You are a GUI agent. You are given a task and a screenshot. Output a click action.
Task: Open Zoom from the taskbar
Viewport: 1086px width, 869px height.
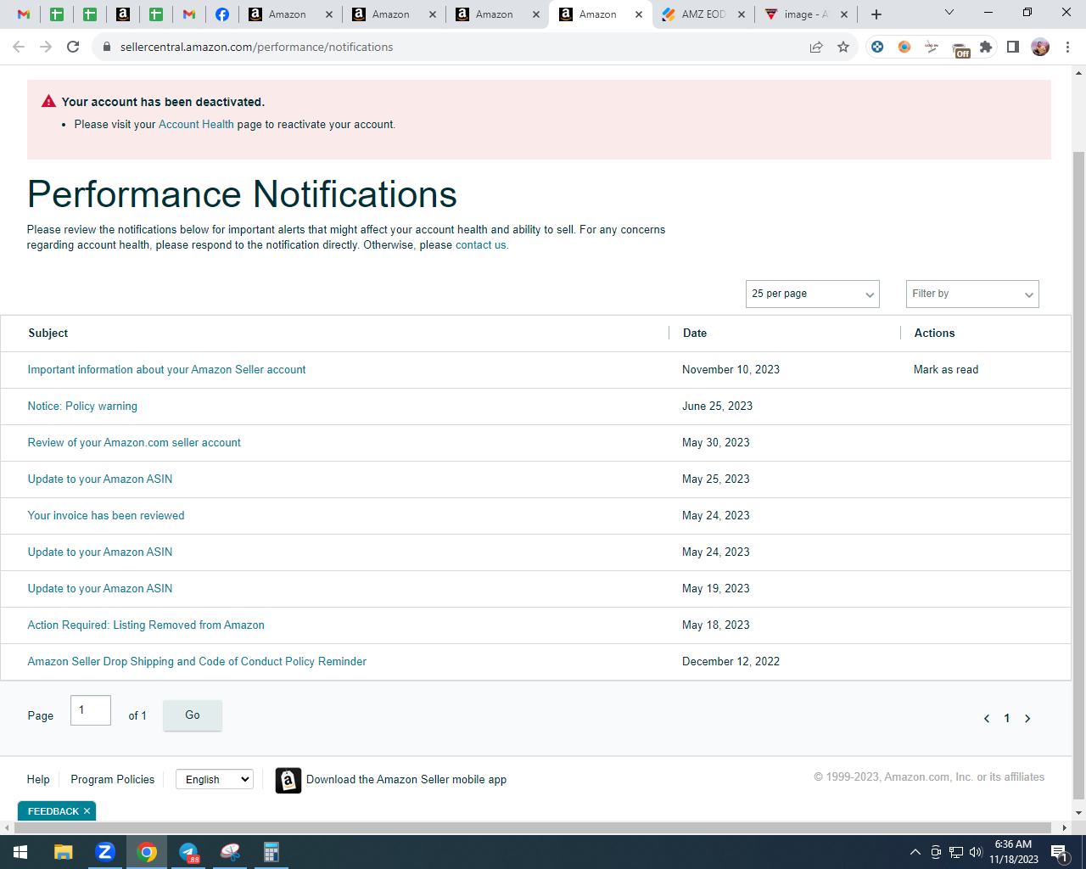[x=105, y=852]
